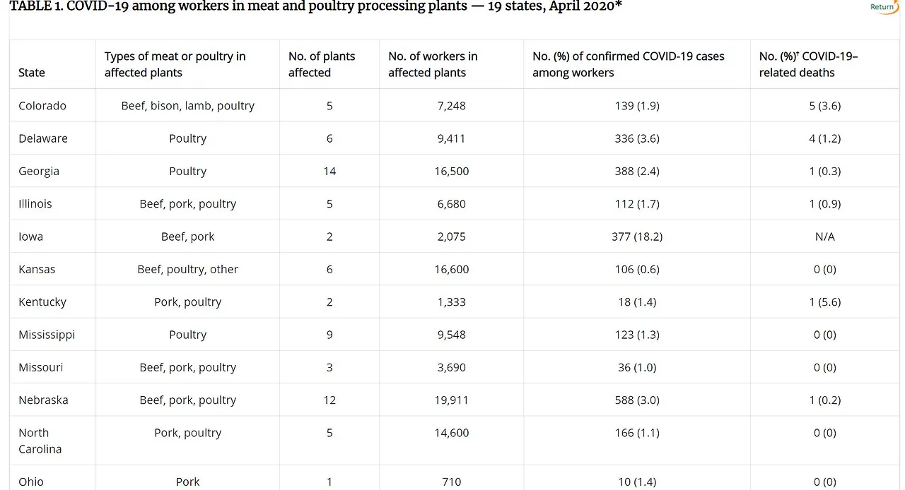Image resolution: width=905 pixels, height=490 pixels.
Task: Click Georgia's 16,500 workers cell
Action: tap(451, 171)
